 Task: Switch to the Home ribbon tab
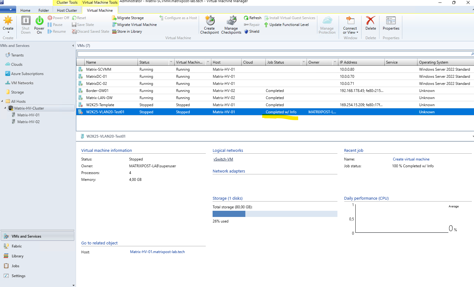(25, 10)
